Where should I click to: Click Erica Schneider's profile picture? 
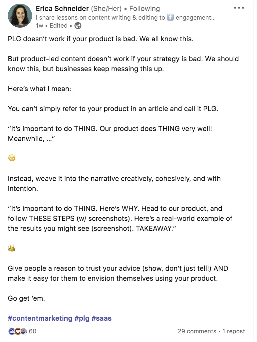pos(20,15)
